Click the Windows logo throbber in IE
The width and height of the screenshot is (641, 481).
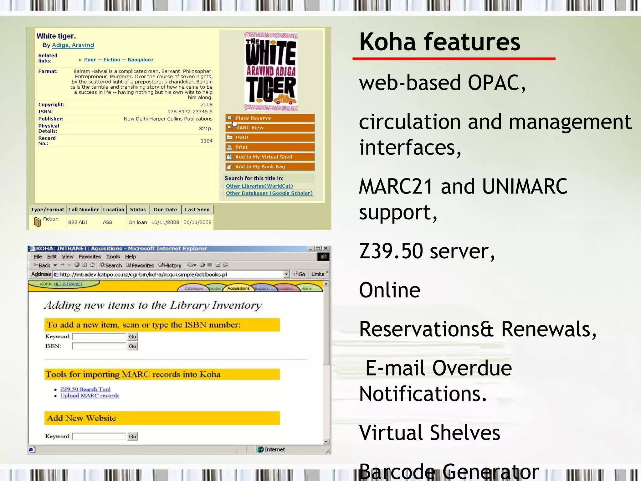[323, 257]
